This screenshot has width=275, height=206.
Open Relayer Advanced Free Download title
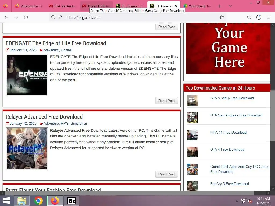click(x=44, y=117)
